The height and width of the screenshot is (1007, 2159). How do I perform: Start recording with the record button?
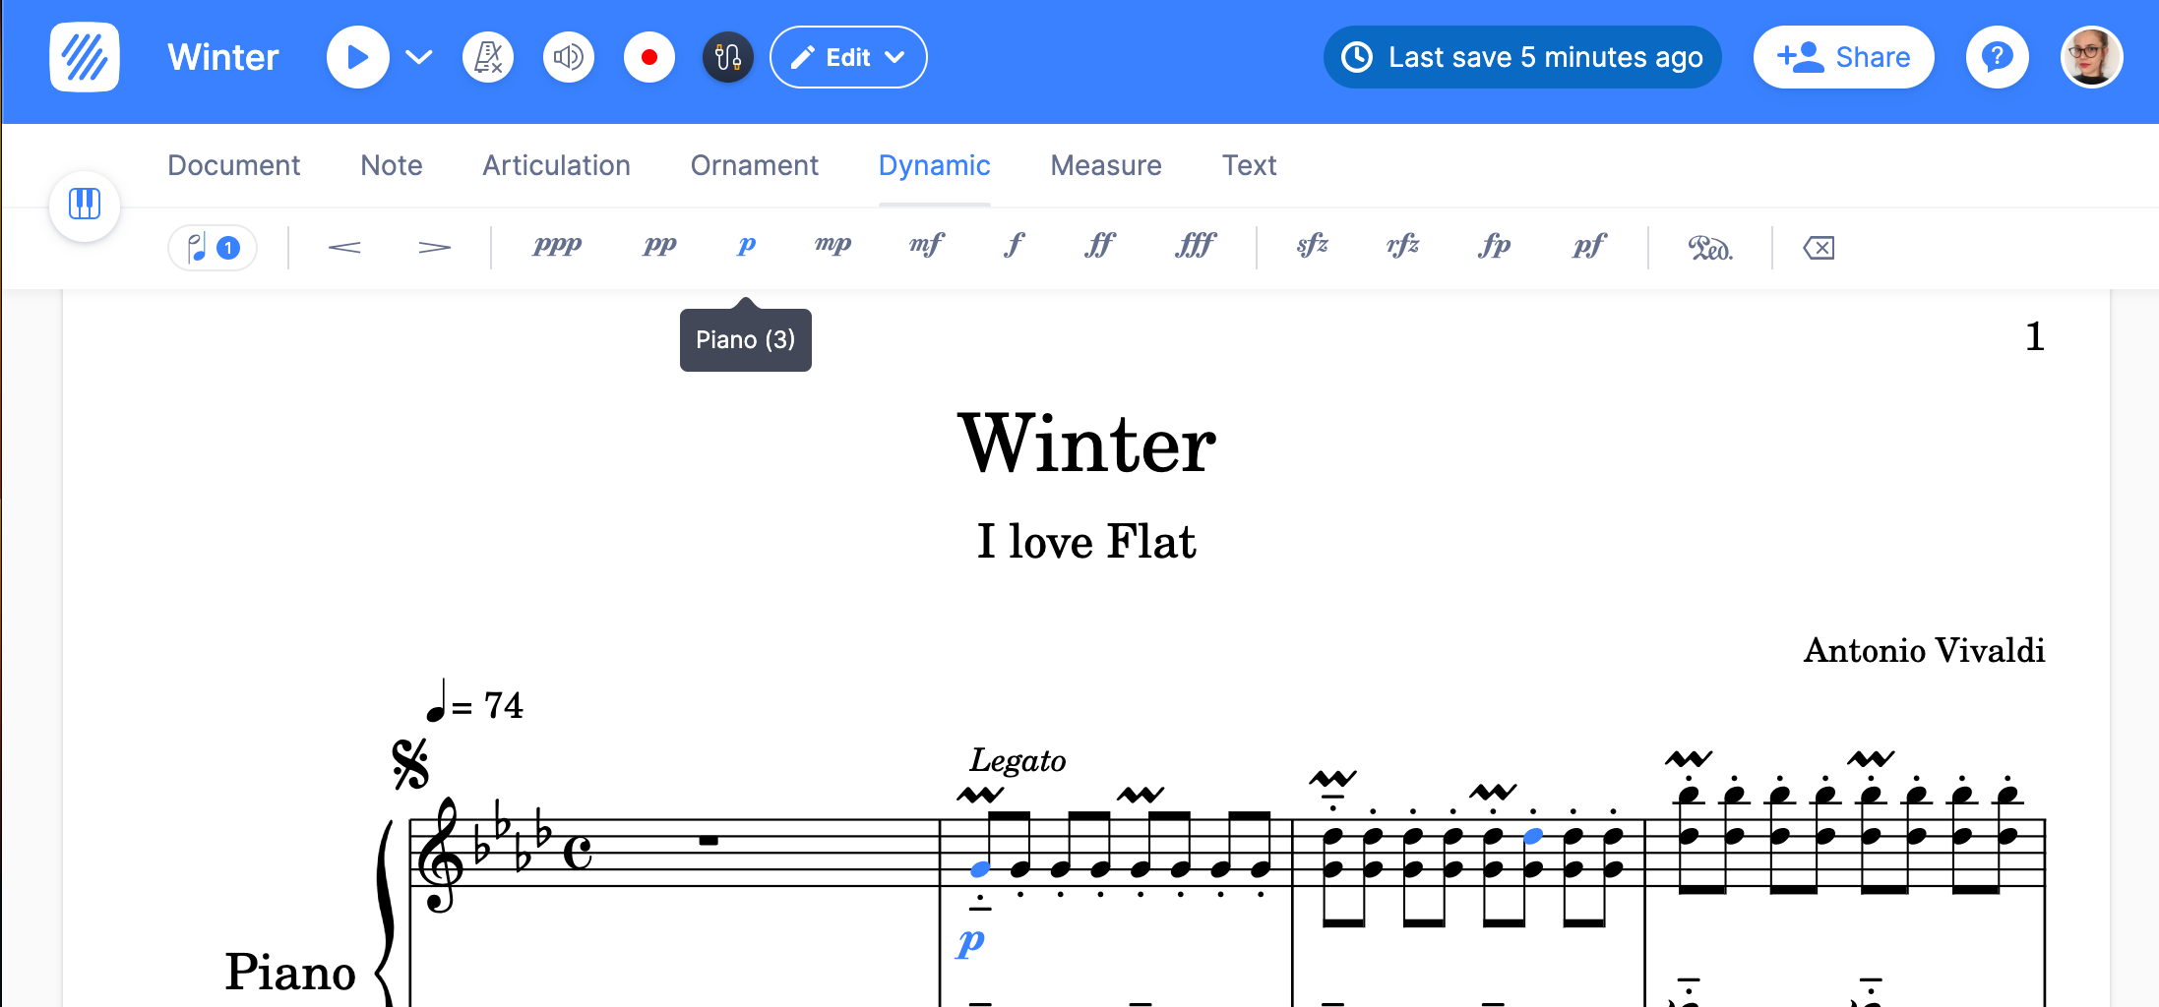[649, 57]
